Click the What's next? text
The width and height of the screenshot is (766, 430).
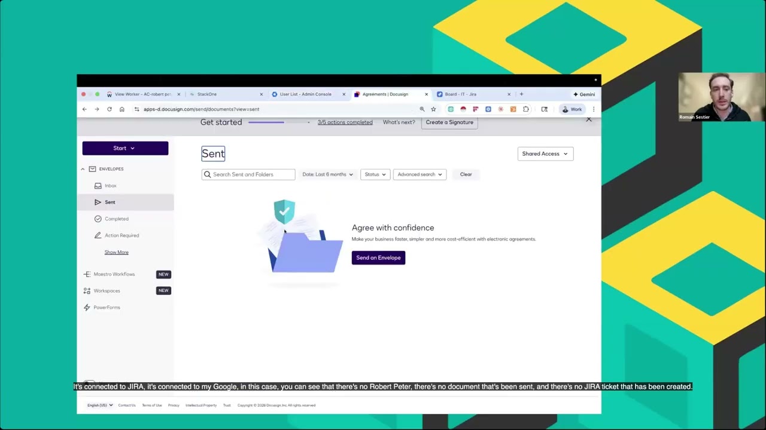pyautogui.click(x=399, y=122)
